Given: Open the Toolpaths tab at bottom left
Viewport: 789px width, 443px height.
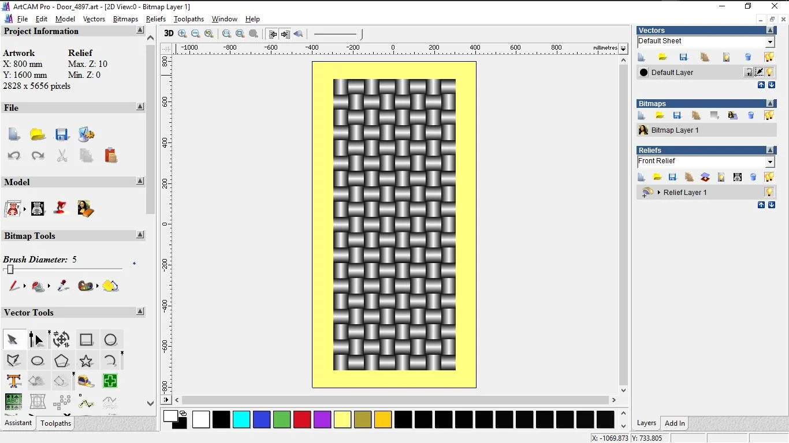Looking at the screenshot, I should 55,423.
